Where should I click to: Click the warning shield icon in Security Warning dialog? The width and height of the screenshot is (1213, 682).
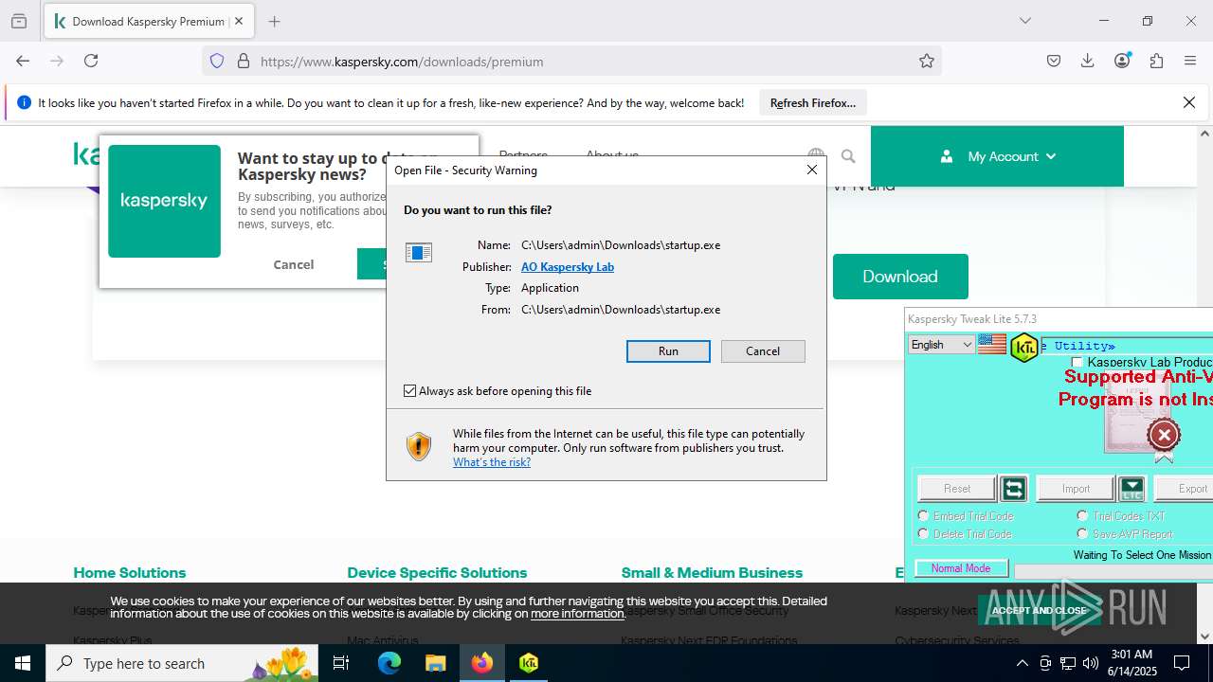point(419,446)
